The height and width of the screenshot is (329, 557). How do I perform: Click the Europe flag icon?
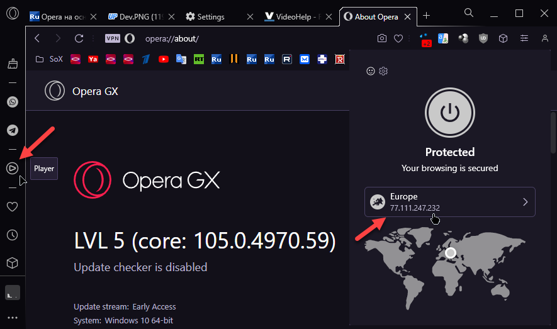click(378, 202)
